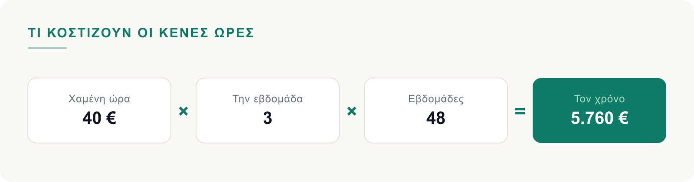
Task: Click the word 'ΩΡΕΣ' in the title
Action: (234, 33)
